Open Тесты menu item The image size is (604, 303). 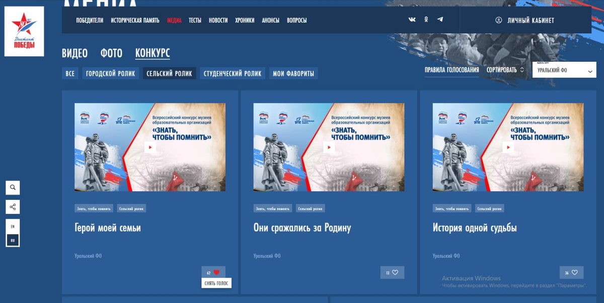click(195, 20)
